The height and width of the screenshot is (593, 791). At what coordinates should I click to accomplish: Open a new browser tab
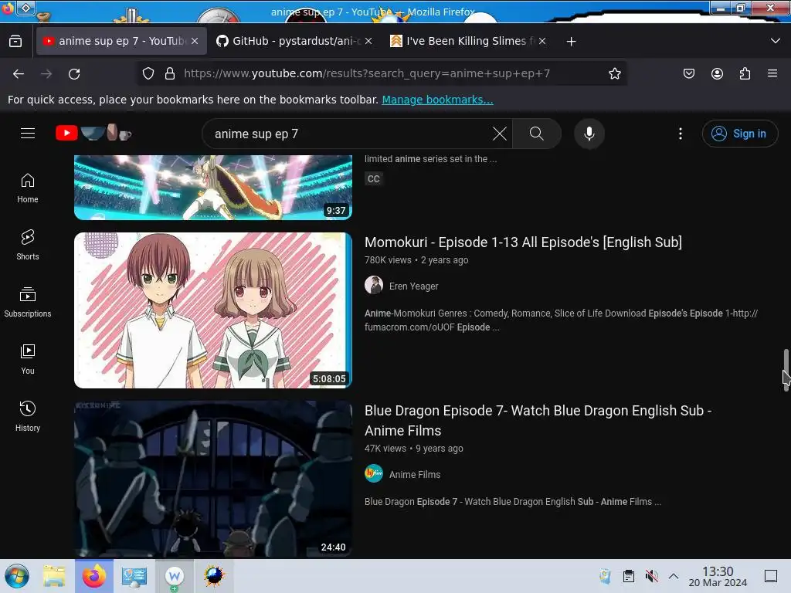pyautogui.click(x=571, y=42)
